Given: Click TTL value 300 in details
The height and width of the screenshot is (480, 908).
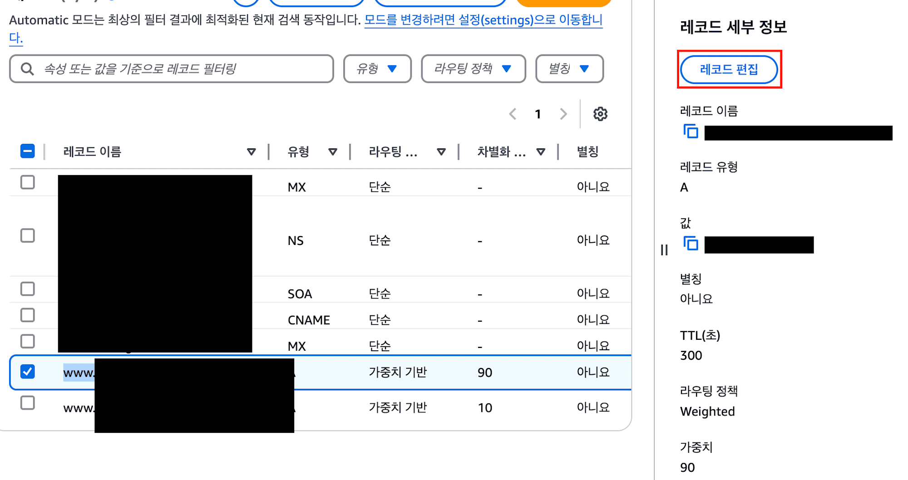Looking at the screenshot, I should (x=691, y=355).
